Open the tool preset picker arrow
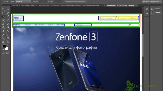163x91 pixels. pyautogui.click(x=8, y=2)
